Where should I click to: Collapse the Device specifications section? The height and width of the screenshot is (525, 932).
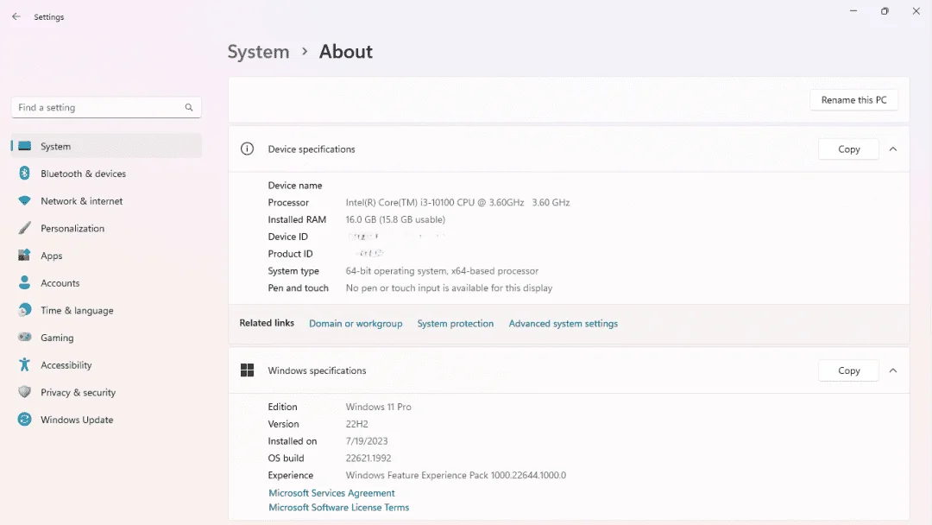[x=893, y=149]
